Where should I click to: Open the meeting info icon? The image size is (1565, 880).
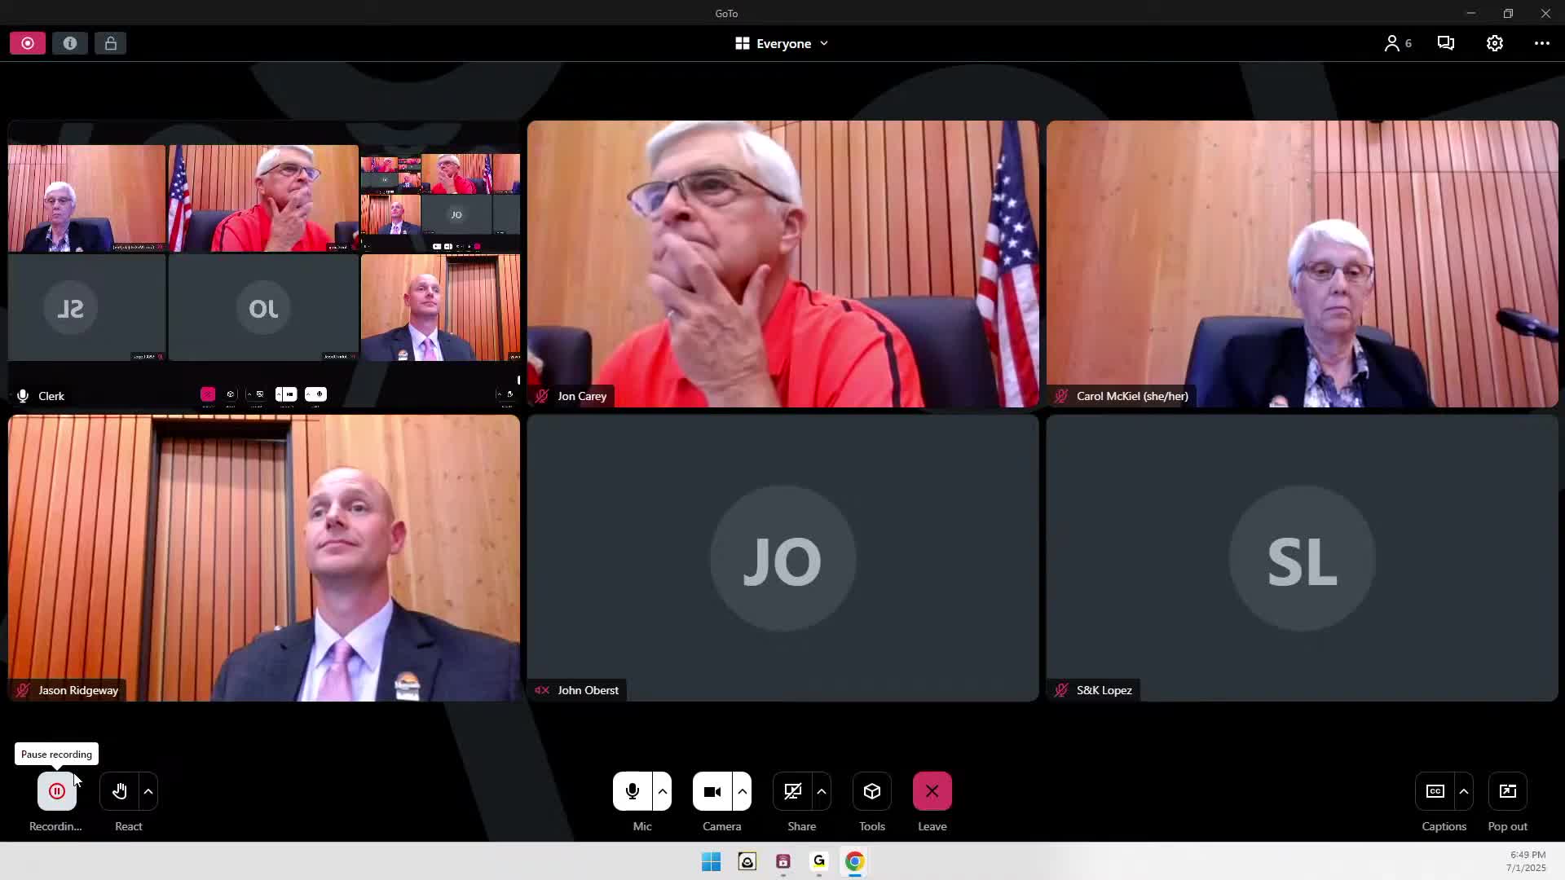pyautogui.click(x=70, y=43)
